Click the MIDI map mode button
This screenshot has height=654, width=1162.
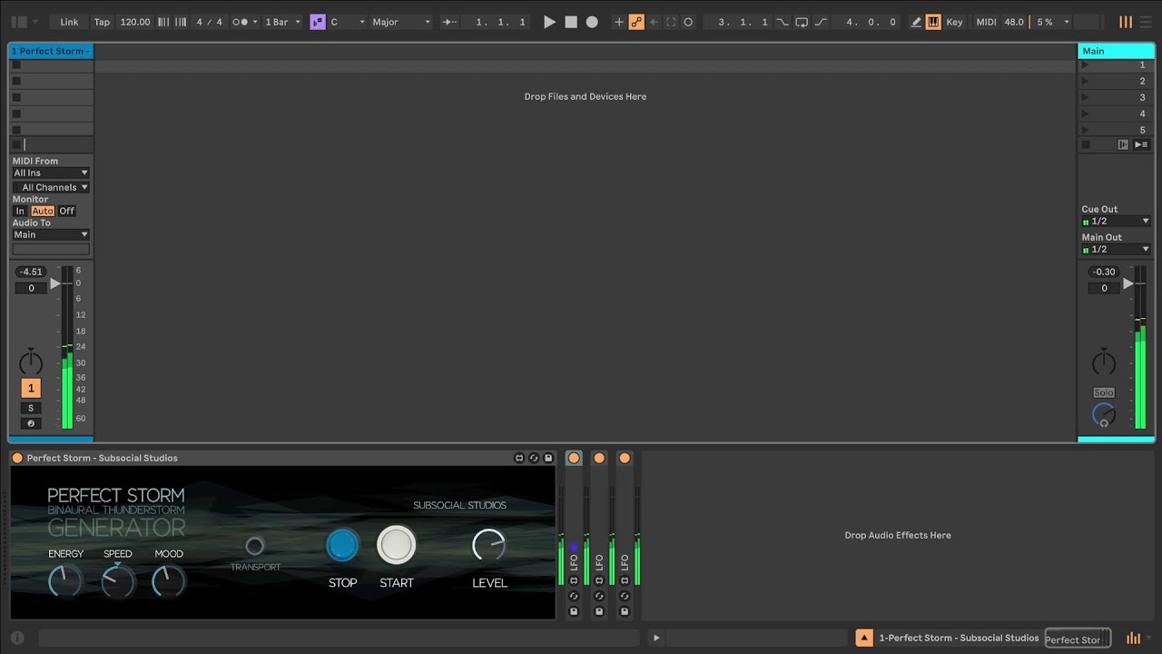986,22
